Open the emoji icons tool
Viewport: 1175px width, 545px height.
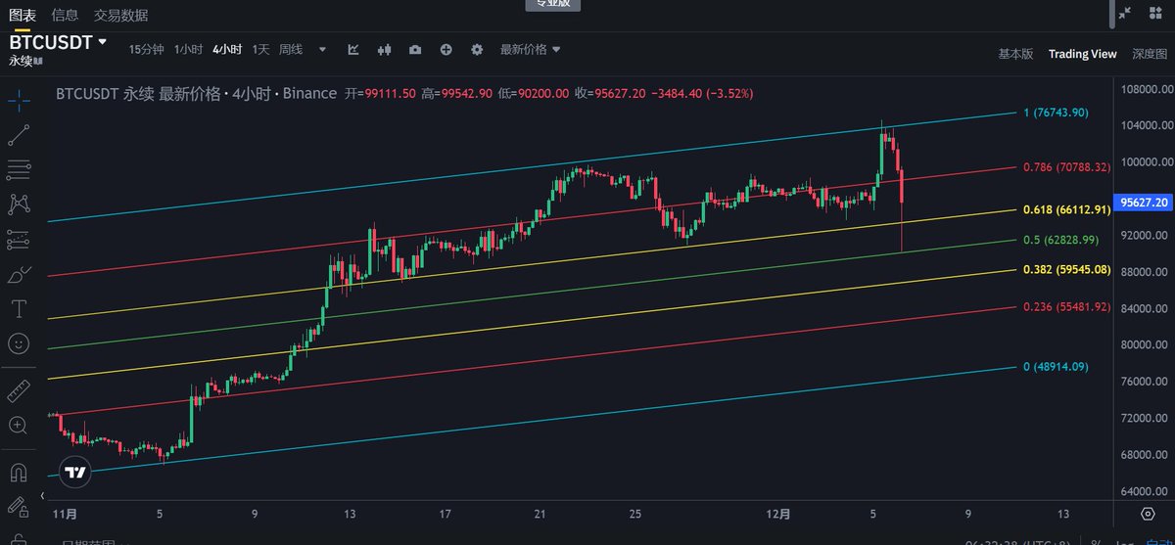19,343
